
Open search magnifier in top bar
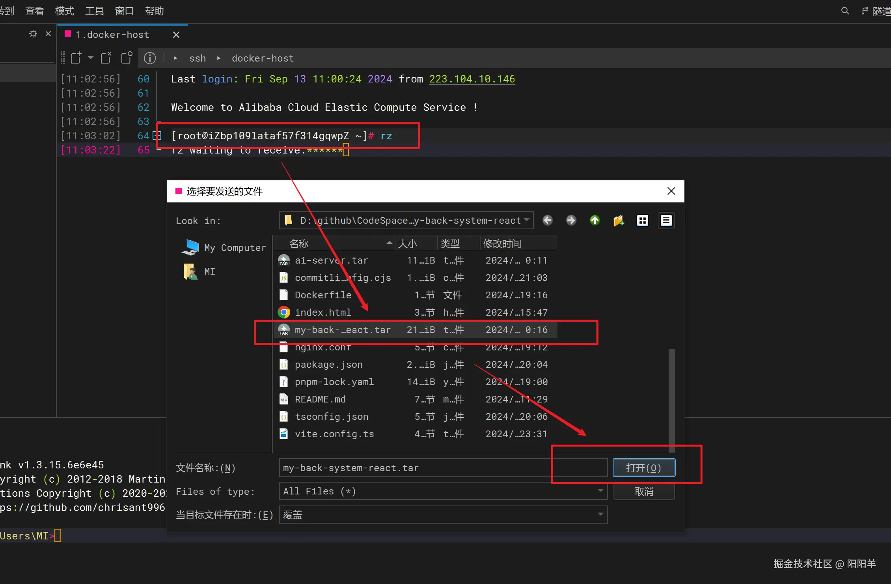844,11
